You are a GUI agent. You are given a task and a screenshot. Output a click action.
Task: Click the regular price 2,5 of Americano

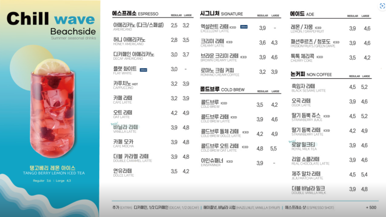(174, 25)
